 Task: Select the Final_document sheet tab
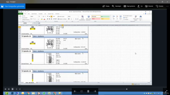click(x=30, y=83)
